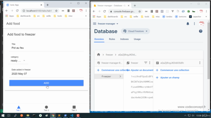Click the blue ADD button

[46, 83]
